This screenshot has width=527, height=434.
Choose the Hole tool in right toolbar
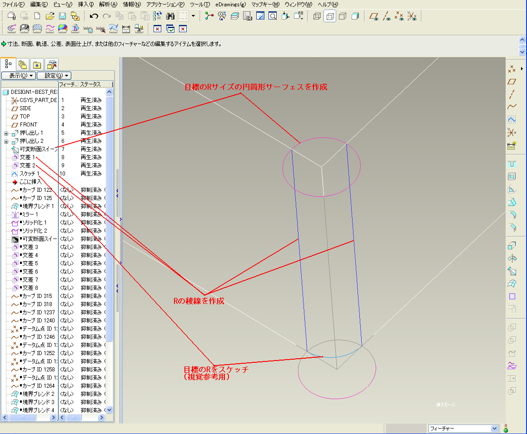coord(512,164)
